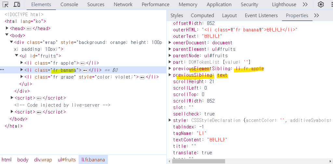Viewport: 333px width, 164px height.
Task: Click the tagName LI property row
Action: coord(190,133)
